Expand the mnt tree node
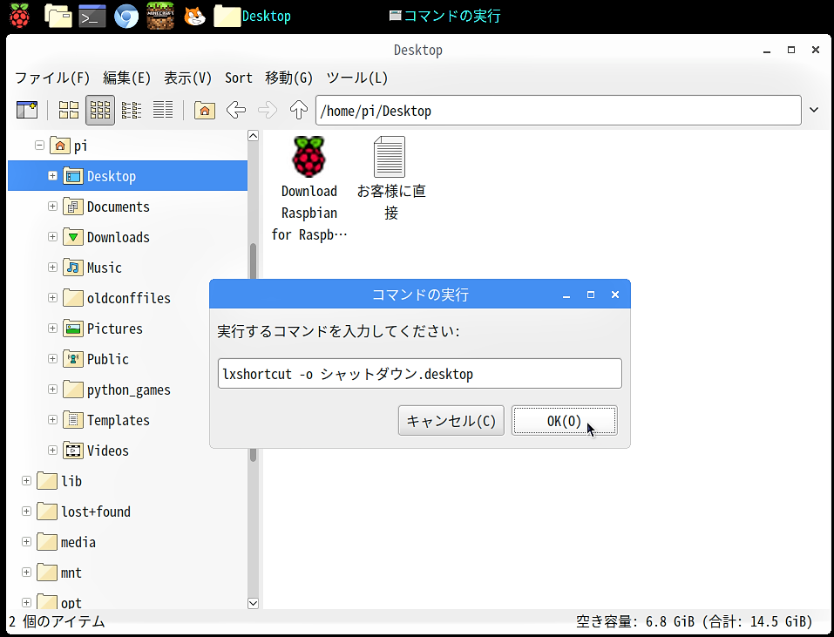 27,573
